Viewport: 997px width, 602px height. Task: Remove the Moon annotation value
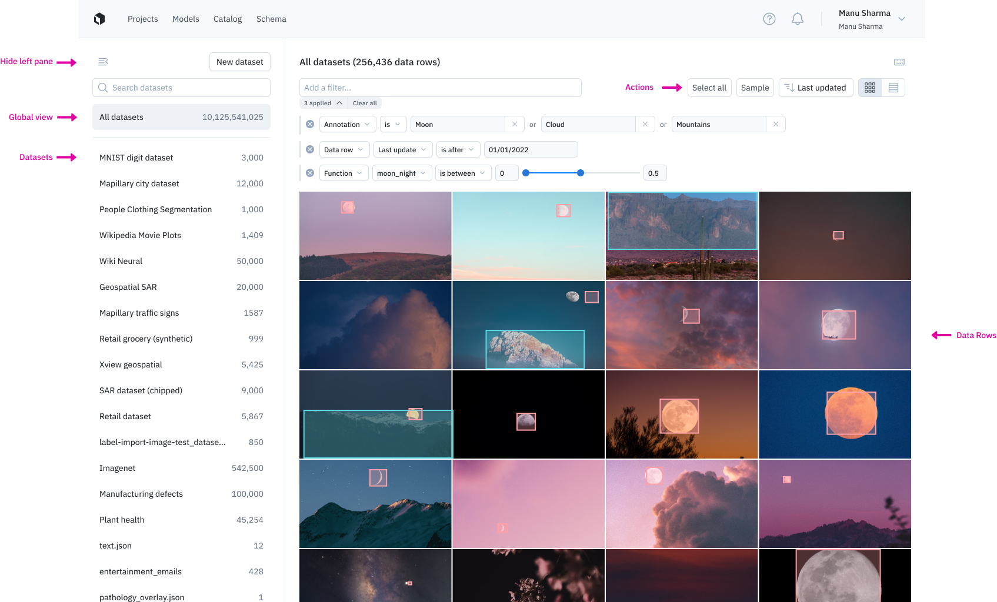(515, 124)
